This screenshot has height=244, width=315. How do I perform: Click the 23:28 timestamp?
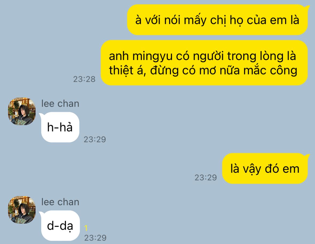coord(84,79)
